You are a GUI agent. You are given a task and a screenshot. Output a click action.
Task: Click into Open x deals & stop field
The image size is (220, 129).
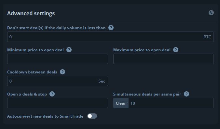(58, 103)
